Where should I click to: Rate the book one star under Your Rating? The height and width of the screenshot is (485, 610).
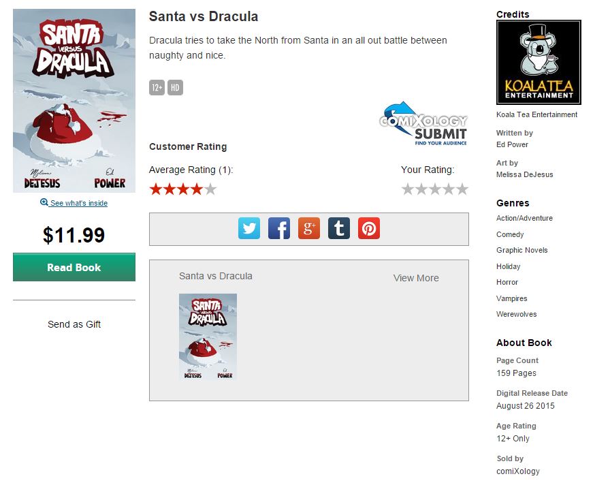tap(408, 189)
